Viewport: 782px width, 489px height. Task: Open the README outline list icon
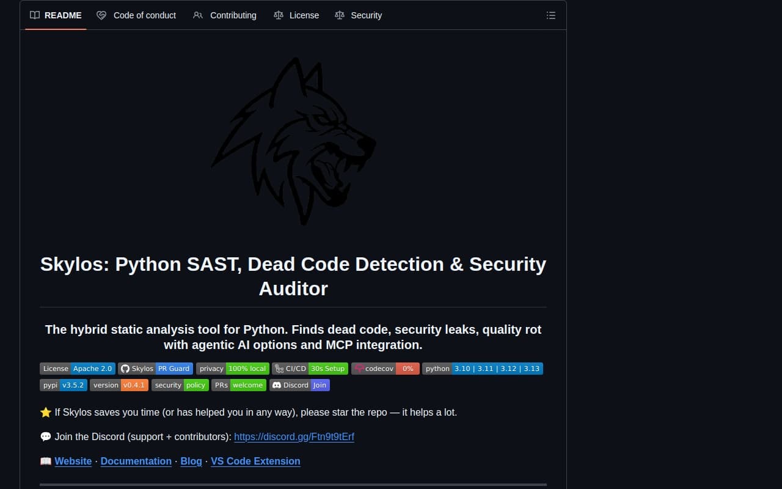550,15
